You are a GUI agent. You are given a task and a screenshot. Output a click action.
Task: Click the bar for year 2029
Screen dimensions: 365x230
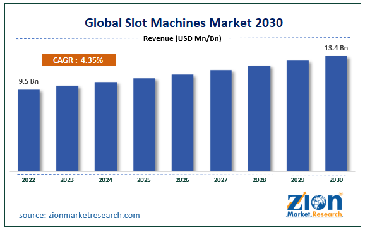click(x=297, y=116)
